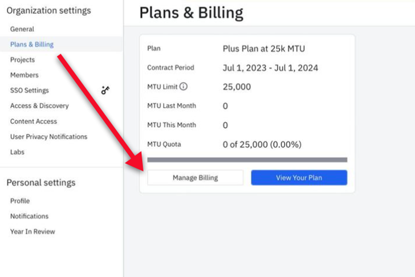Open General organization settings
The height and width of the screenshot is (277, 415).
(x=22, y=29)
